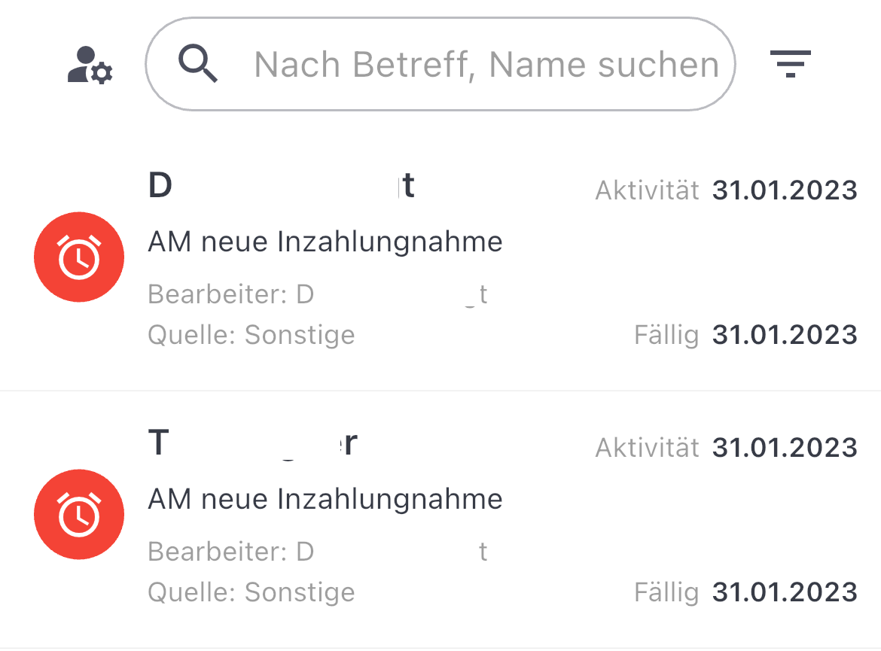
Task: Click the magnifying glass search icon
Action: click(198, 64)
